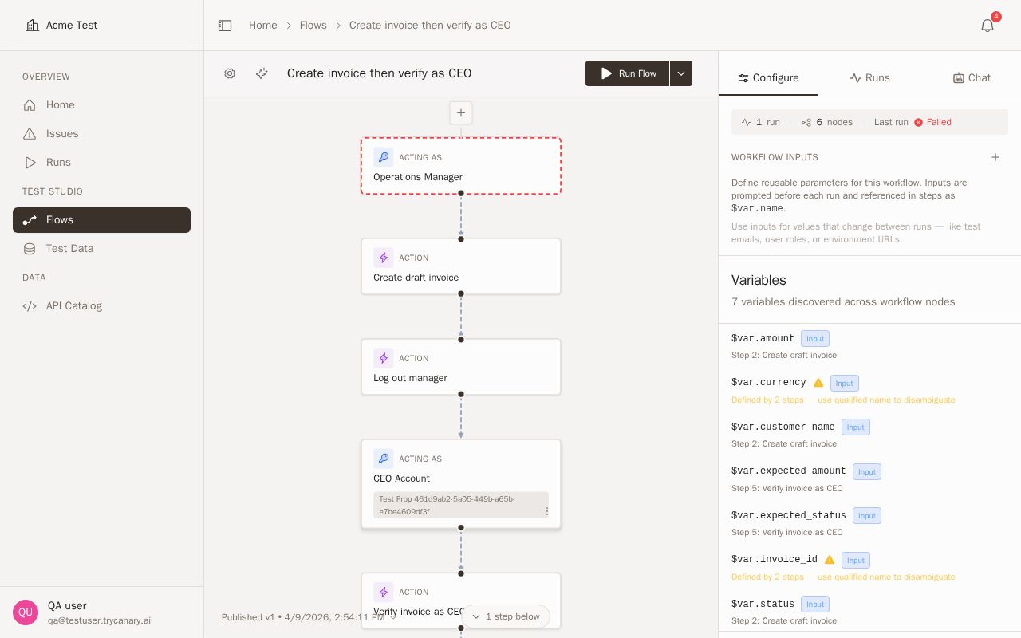Open API Catalog in the sidebar
This screenshot has height=638, width=1021.
tap(101, 306)
